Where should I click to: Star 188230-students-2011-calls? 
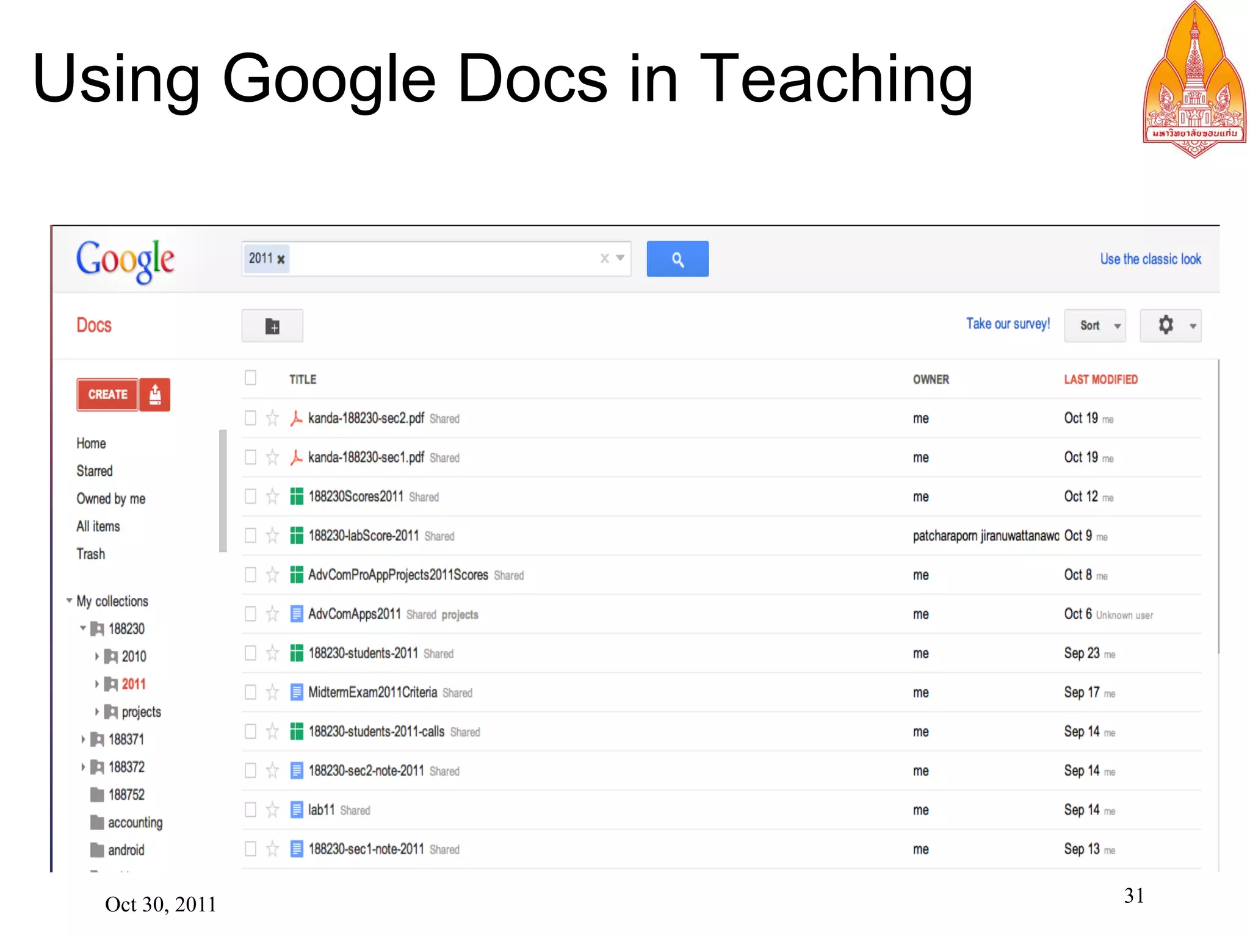tap(272, 731)
